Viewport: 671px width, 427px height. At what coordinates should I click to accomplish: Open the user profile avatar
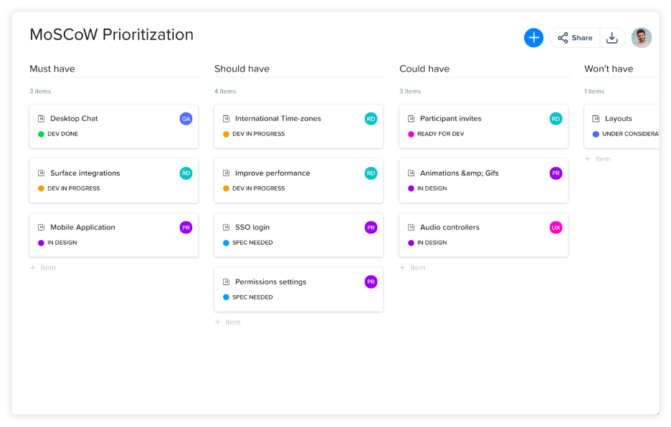pos(641,38)
